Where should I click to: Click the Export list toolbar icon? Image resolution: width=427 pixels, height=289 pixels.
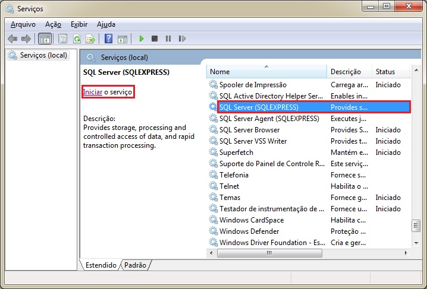pyautogui.click(x=90, y=39)
